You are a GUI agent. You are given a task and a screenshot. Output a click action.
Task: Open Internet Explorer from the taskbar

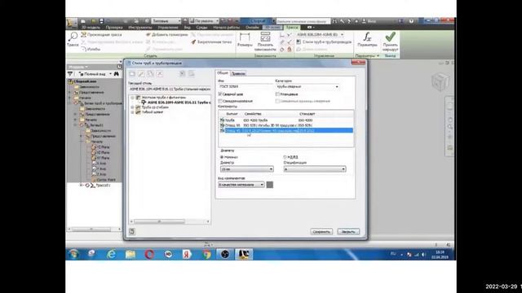(111, 254)
